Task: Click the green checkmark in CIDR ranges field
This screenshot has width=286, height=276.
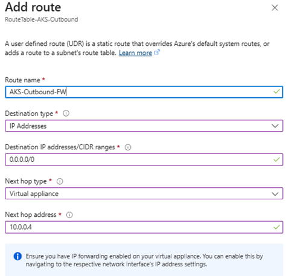Action: (277, 159)
